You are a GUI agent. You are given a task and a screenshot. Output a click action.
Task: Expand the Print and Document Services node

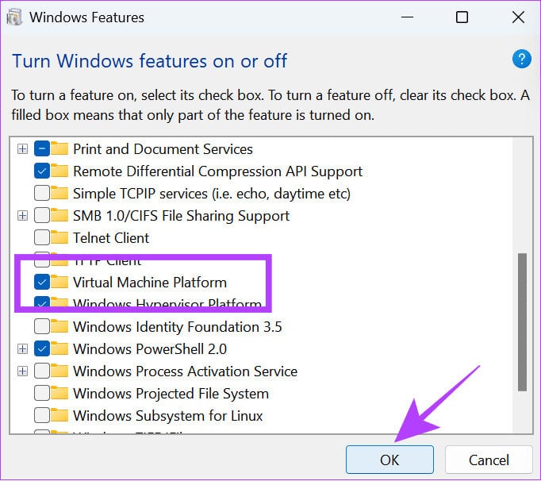22,148
